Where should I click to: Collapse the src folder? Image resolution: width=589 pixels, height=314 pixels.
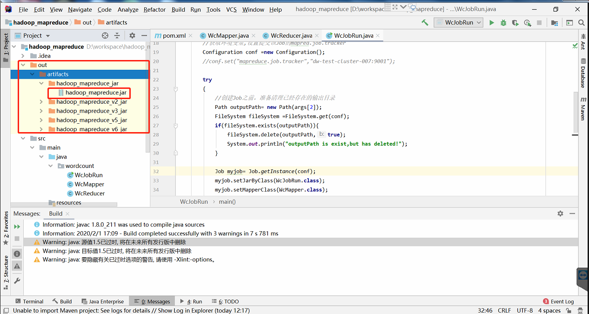23,139
